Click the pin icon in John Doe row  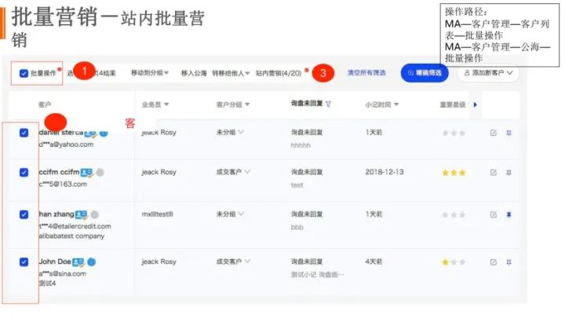508,262
